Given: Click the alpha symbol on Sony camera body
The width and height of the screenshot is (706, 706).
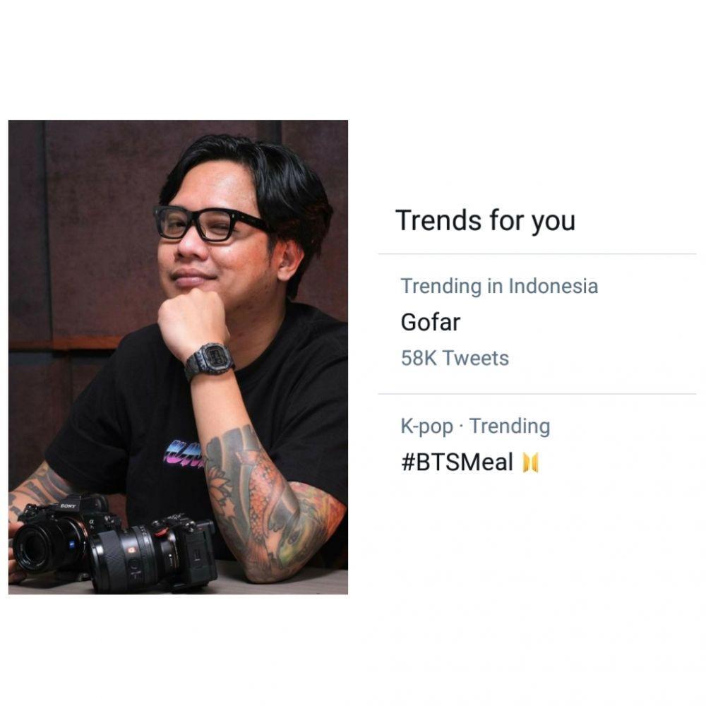Looking at the screenshot, I should (91, 522).
